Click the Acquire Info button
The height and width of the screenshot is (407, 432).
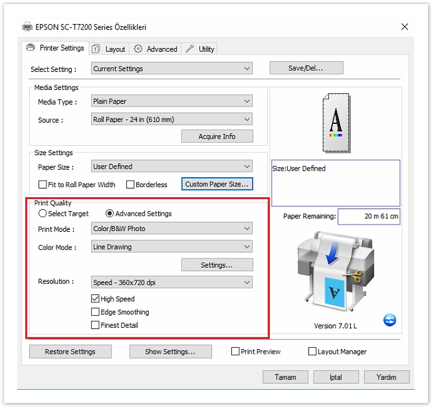pos(217,136)
